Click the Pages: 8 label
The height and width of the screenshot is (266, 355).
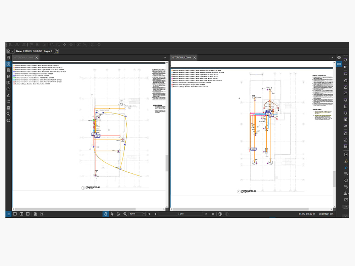[x=48, y=51]
